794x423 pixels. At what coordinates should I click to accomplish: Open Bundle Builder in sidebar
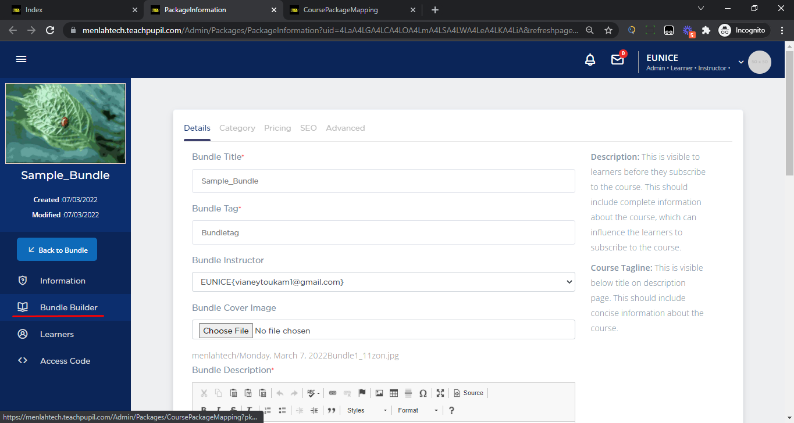68,307
